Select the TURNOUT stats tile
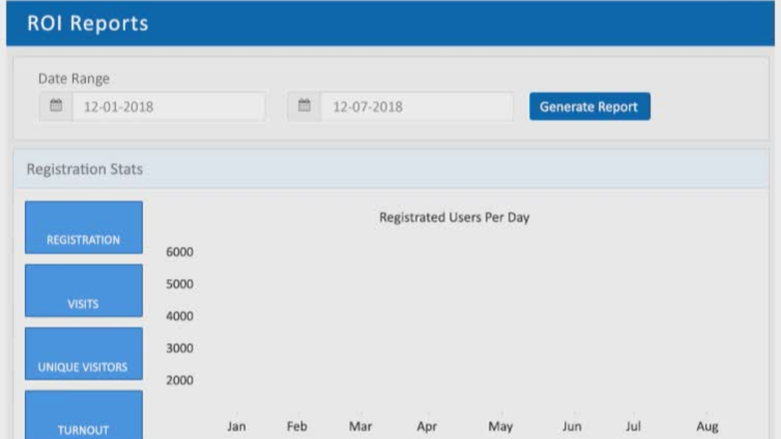Viewport: 781px width, 439px height. (84, 415)
